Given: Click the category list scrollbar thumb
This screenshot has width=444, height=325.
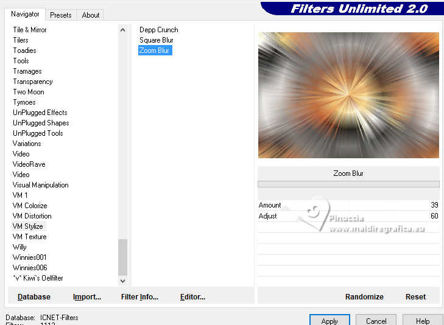Looking at the screenshot, I should tap(122, 257).
